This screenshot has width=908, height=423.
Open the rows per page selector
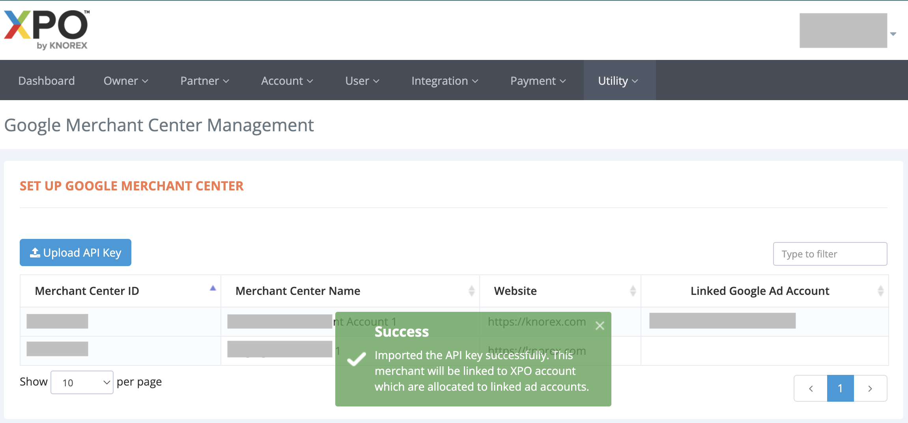(x=82, y=382)
